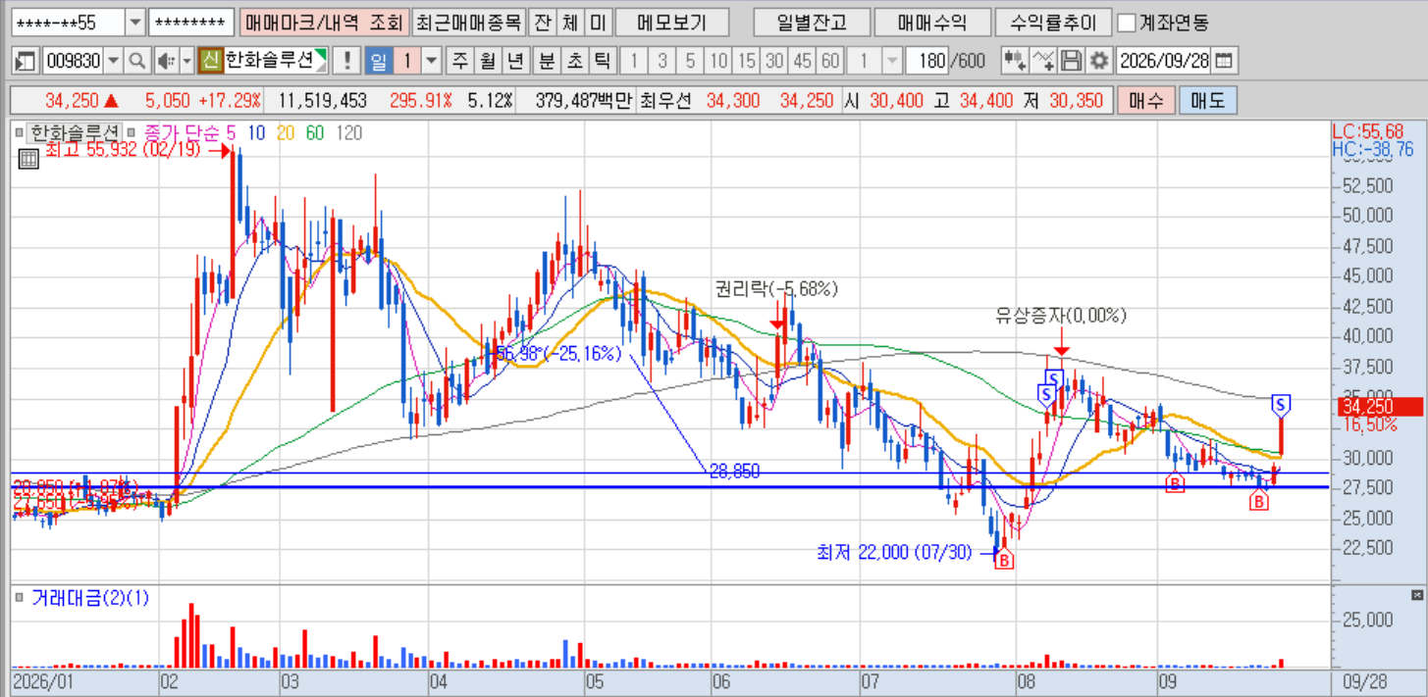This screenshot has width=1428, height=697.
Task: Open chart settings gear icon
Action: click(x=1099, y=62)
